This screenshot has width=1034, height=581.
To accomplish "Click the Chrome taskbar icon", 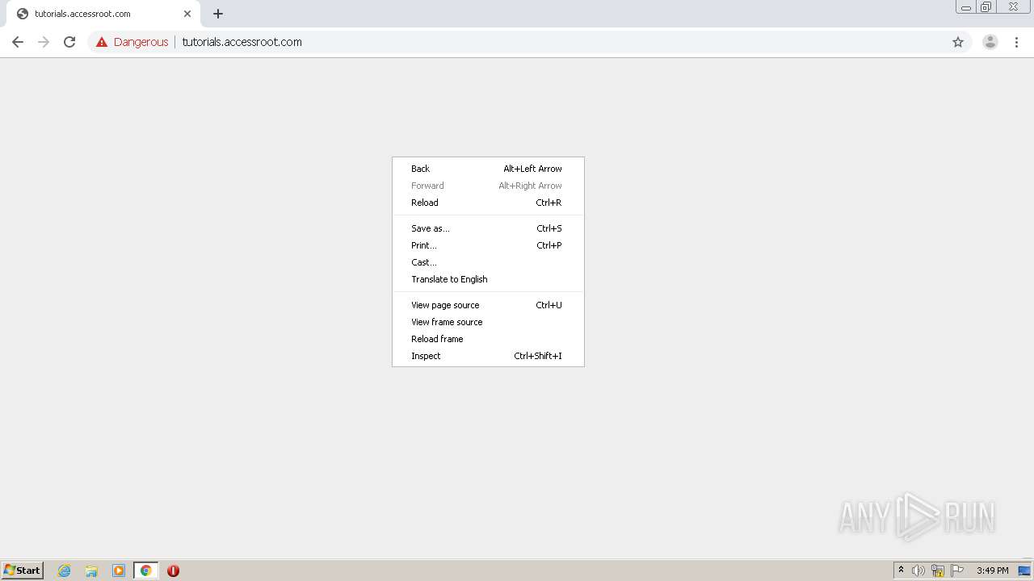I will pyautogui.click(x=145, y=571).
